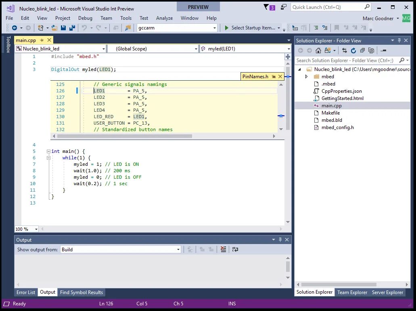
Task: Click the New Project icon in toolbar
Action: [x=40, y=28]
